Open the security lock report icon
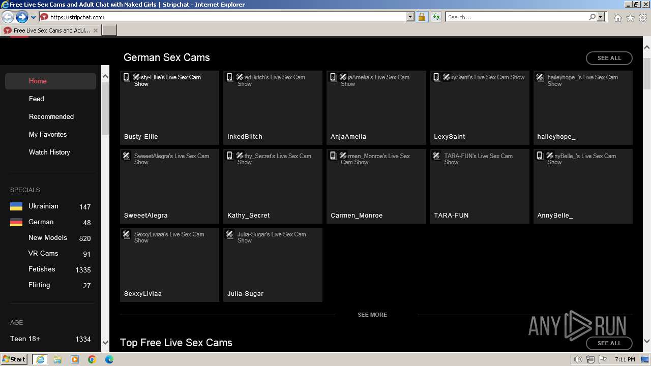The width and height of the screenshot is (651, 366). 422,17
